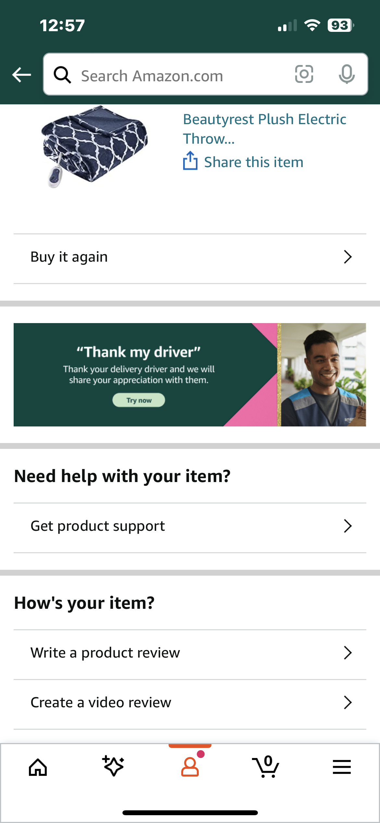Tap the blue electric throw thumbnail
This screenshot has width=380, height=823.
point(94,146)
